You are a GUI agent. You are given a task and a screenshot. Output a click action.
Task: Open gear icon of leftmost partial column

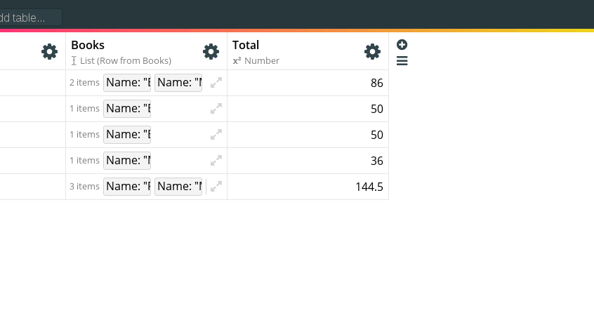[x=49, y=51]
